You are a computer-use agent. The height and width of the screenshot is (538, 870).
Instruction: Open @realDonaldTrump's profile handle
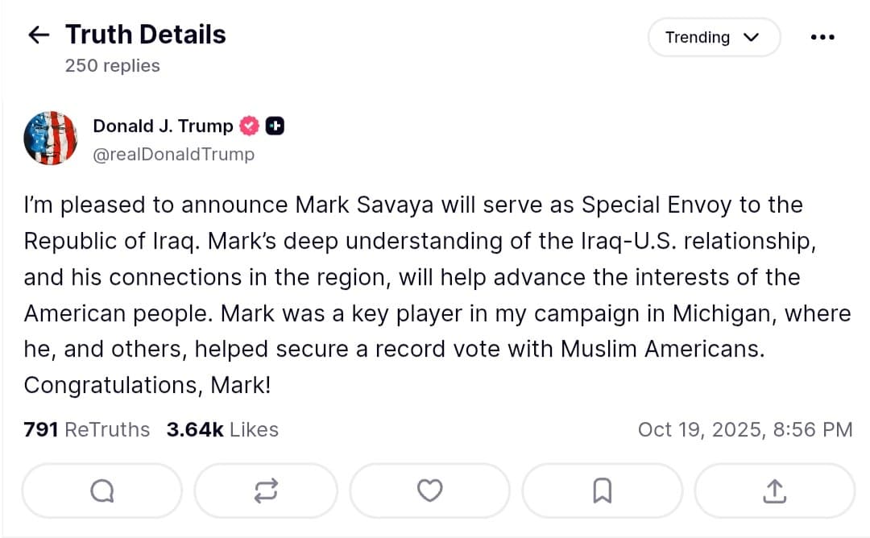point(174,154)
